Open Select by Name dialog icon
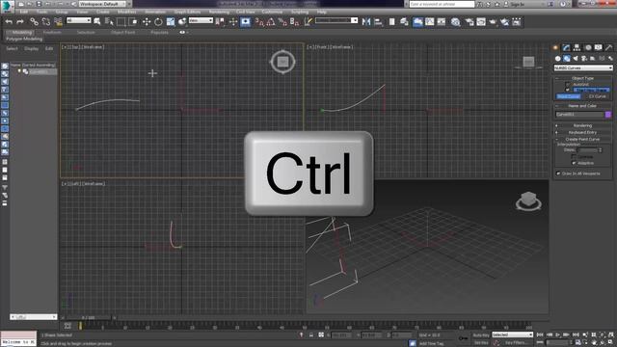 pyautogui.click(x=109, y=21)
